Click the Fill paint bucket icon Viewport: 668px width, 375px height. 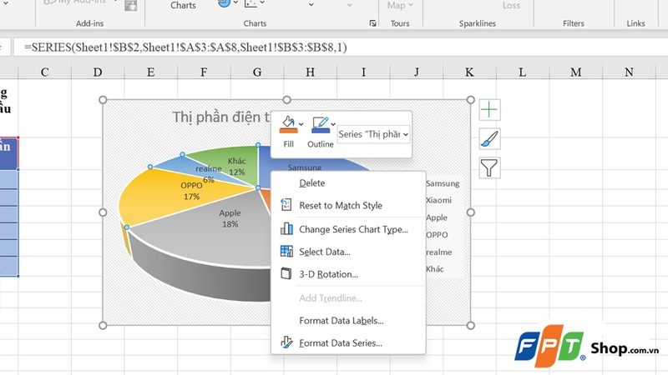coord(288,125)
